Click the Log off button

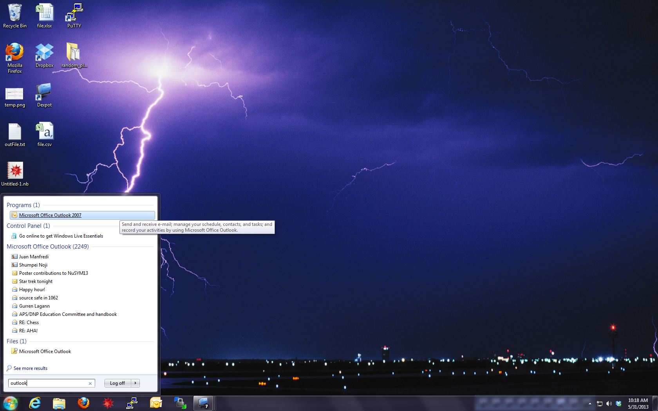pyautogui.click(x=117, y=383)
